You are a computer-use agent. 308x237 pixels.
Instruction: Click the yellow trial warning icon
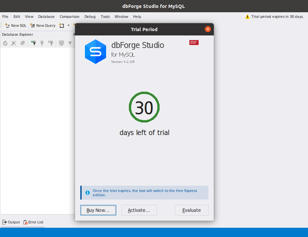[x=248, y=17]
